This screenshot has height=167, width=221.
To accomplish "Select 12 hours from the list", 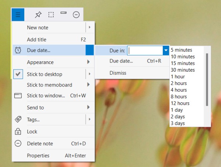I will click(x=187, y=103).
